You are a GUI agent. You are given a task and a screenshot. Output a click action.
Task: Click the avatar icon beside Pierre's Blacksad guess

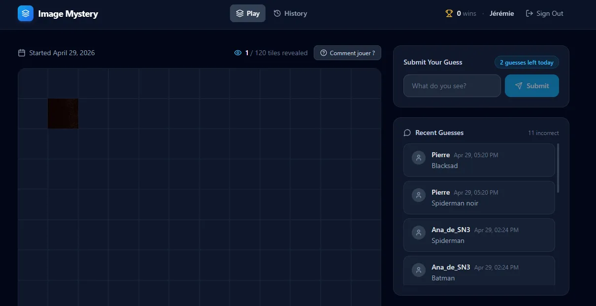tap(419, 158)
